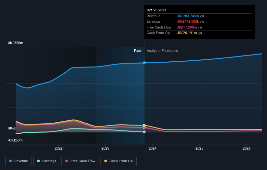Toggle the Earnings legend series
This screenshot has width=267, height=170.
[47, 161]
